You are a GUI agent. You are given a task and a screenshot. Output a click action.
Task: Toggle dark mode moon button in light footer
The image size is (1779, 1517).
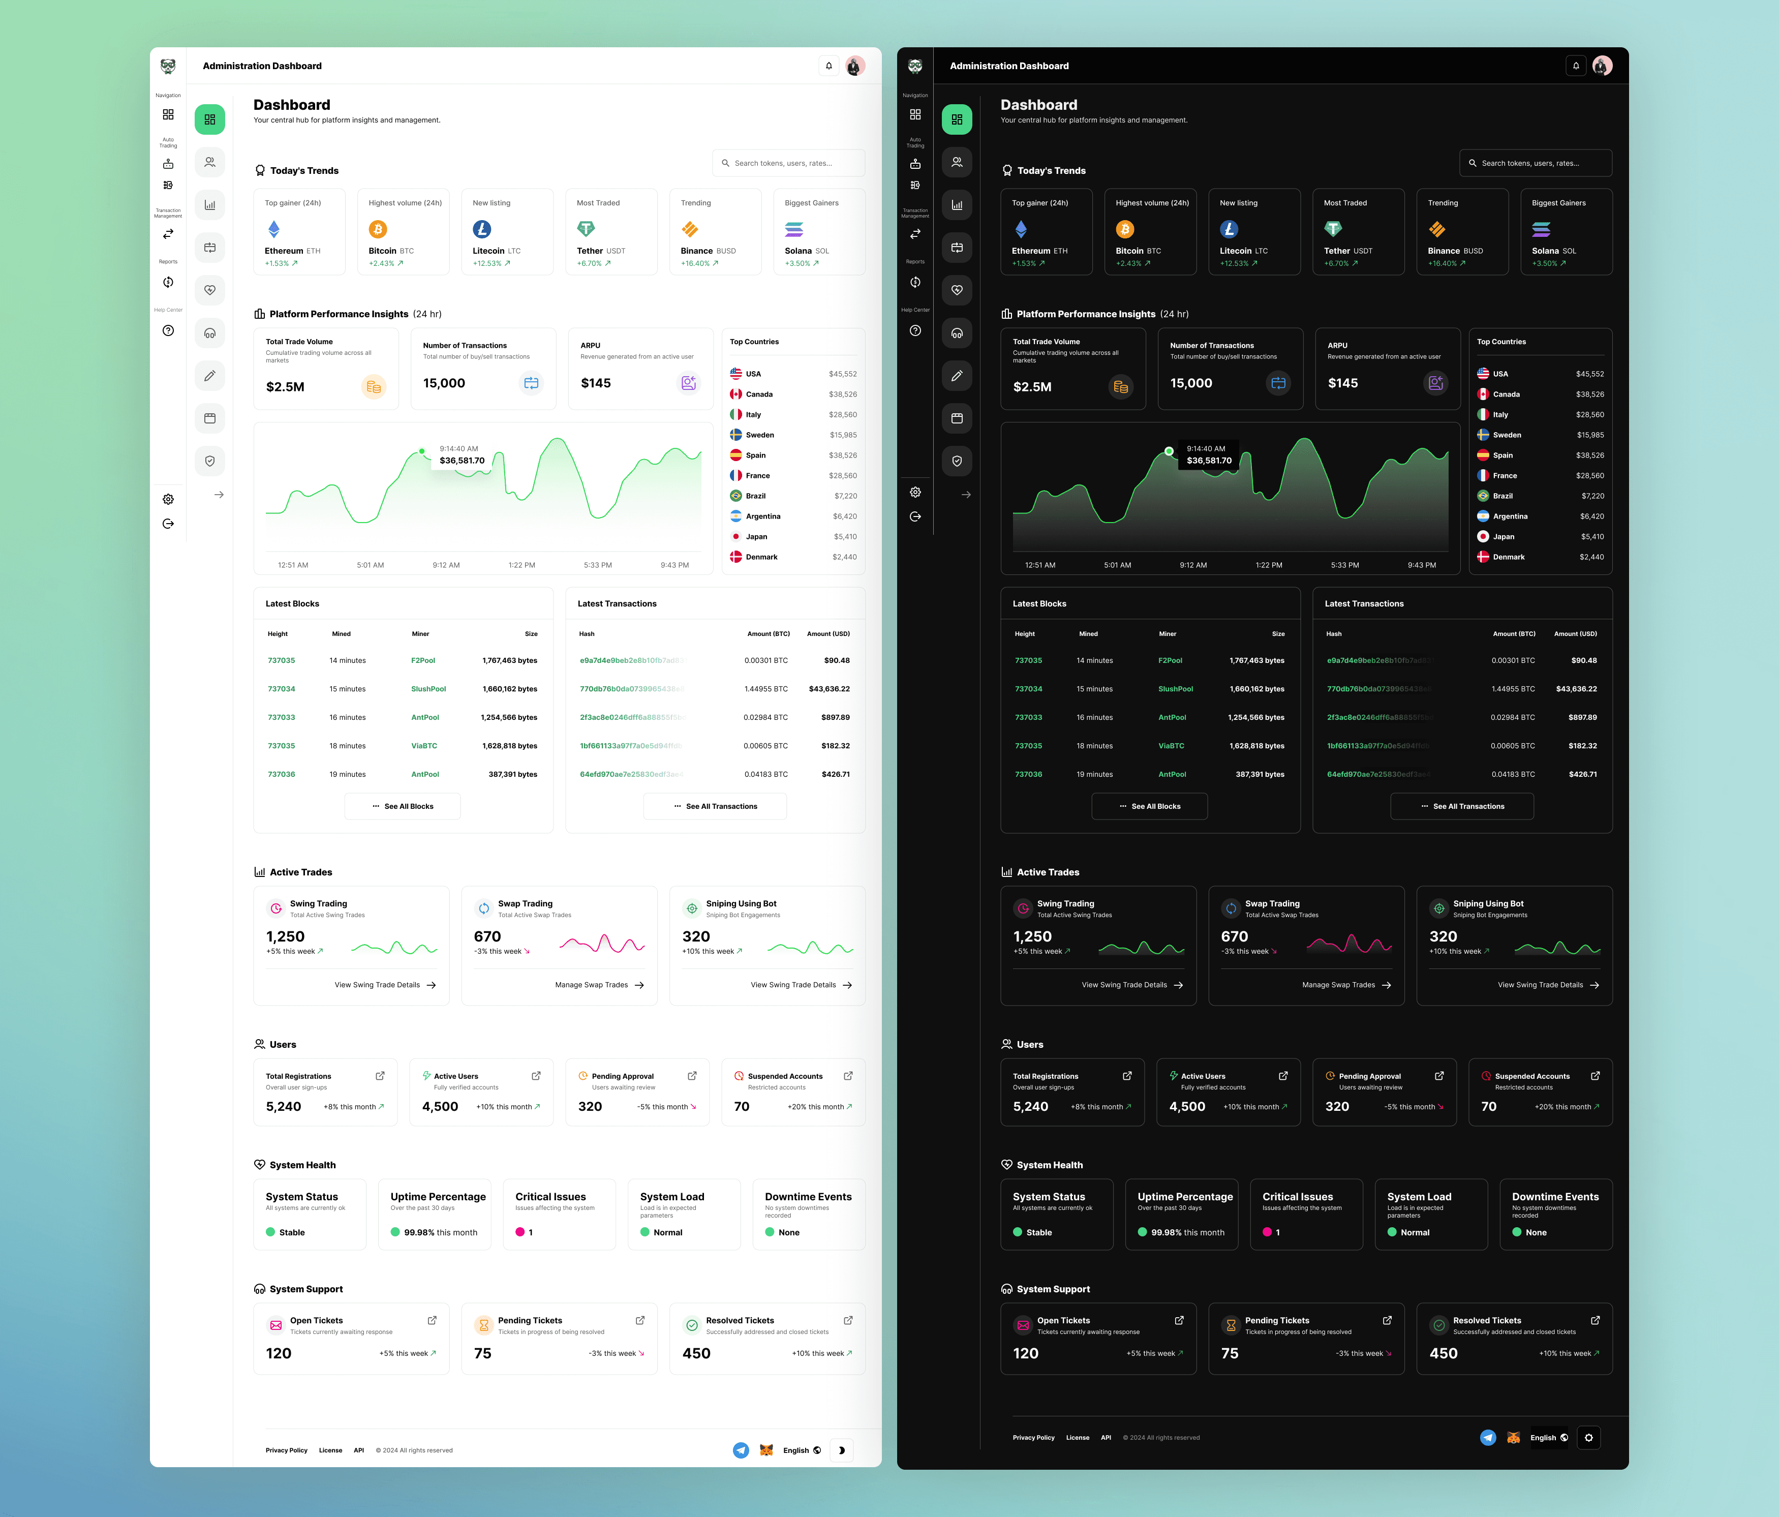pos(841,1450)
